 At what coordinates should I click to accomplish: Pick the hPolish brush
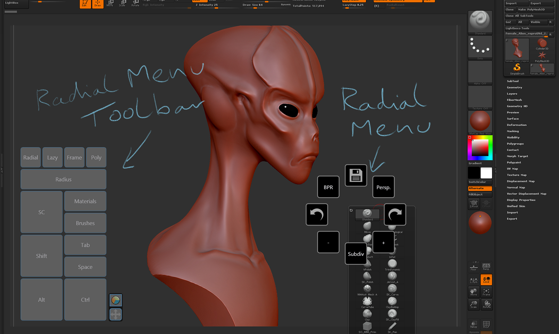367,265
